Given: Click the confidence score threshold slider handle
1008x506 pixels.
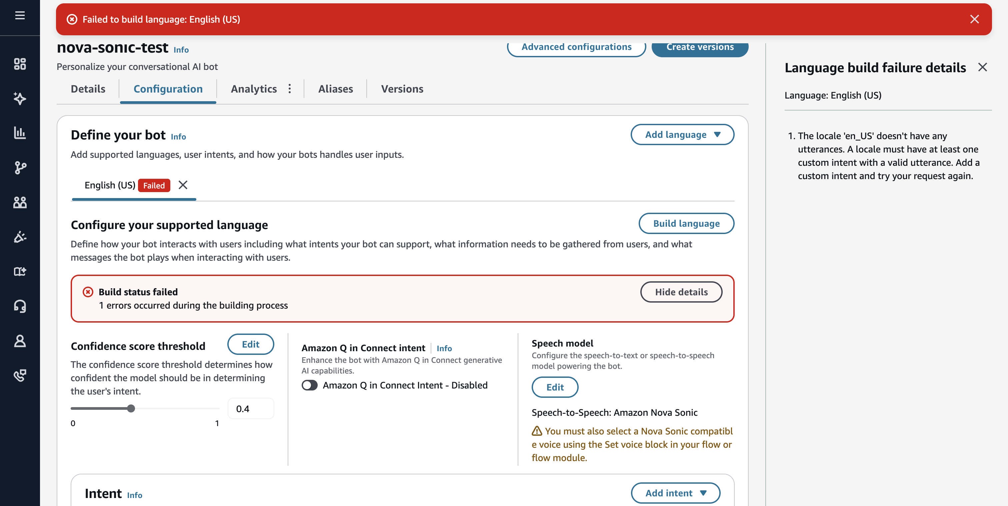Looking at the screenshot, I should [x=131, y=409].
